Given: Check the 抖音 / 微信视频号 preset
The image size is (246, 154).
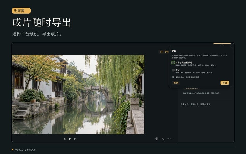Looking at the screenshot, I should [173, 63].
